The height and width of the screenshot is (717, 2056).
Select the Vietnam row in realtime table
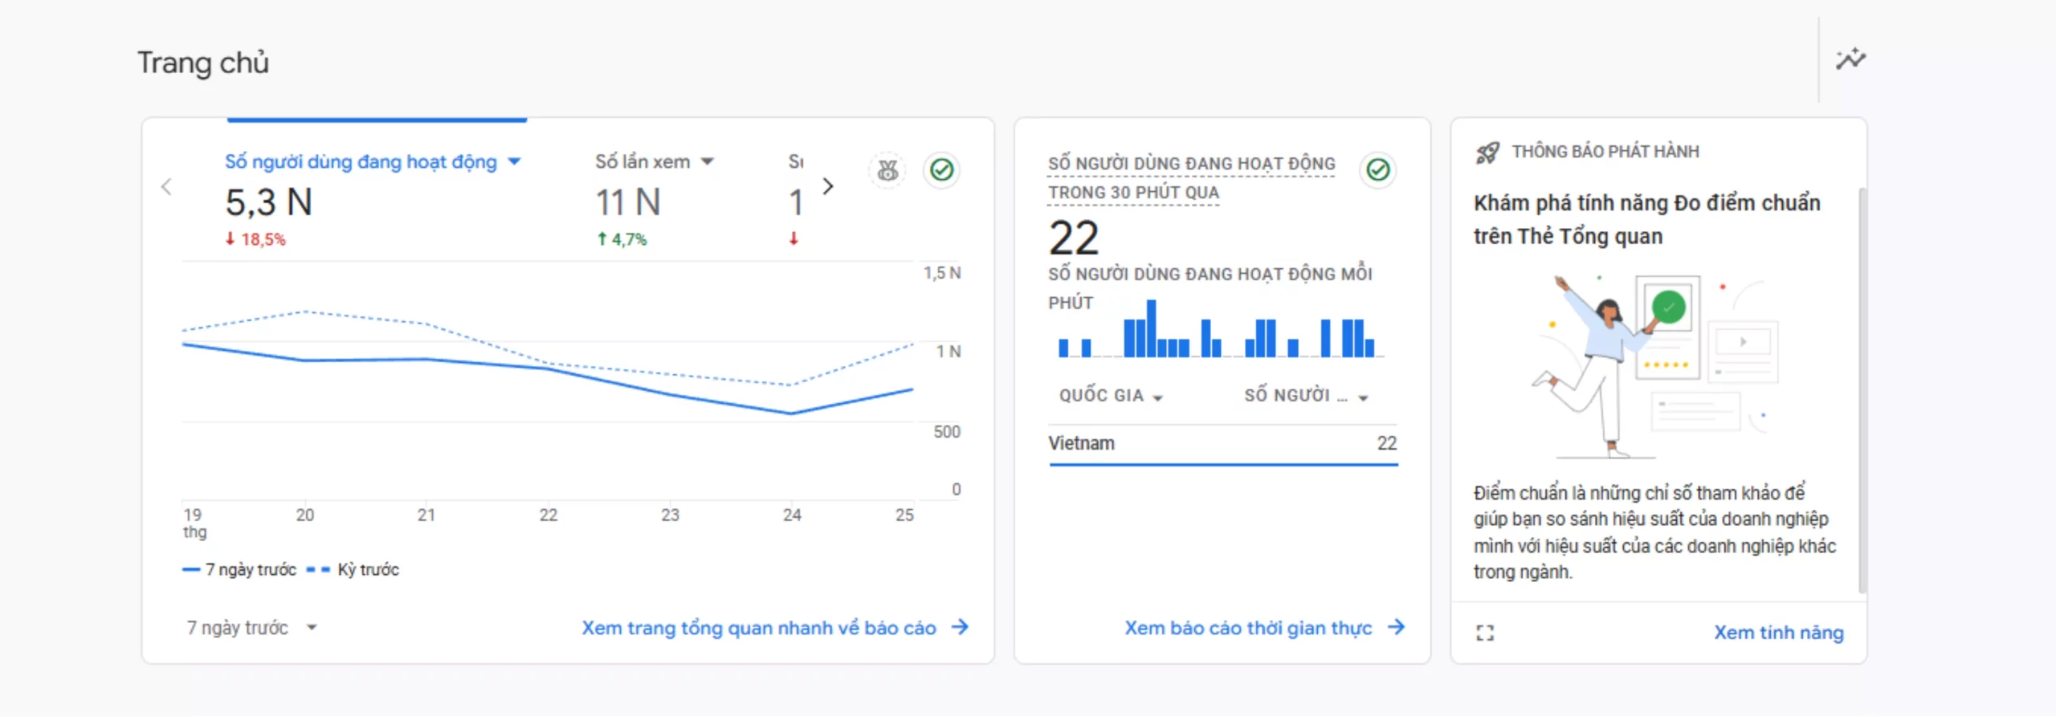[1222, 443]
